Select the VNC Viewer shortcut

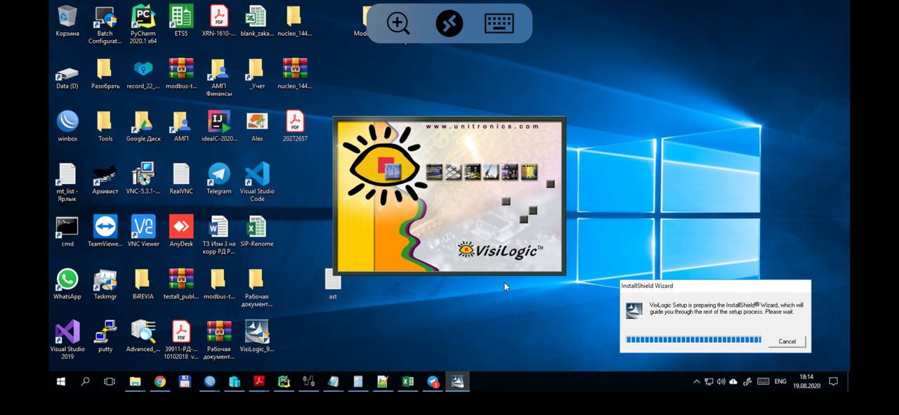143,231
